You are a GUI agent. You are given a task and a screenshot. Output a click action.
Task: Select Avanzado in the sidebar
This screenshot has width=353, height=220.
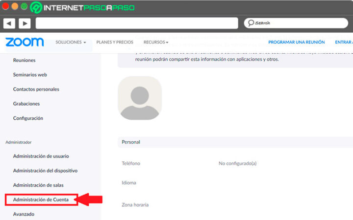pyautogui.click(x=24, y=214)
